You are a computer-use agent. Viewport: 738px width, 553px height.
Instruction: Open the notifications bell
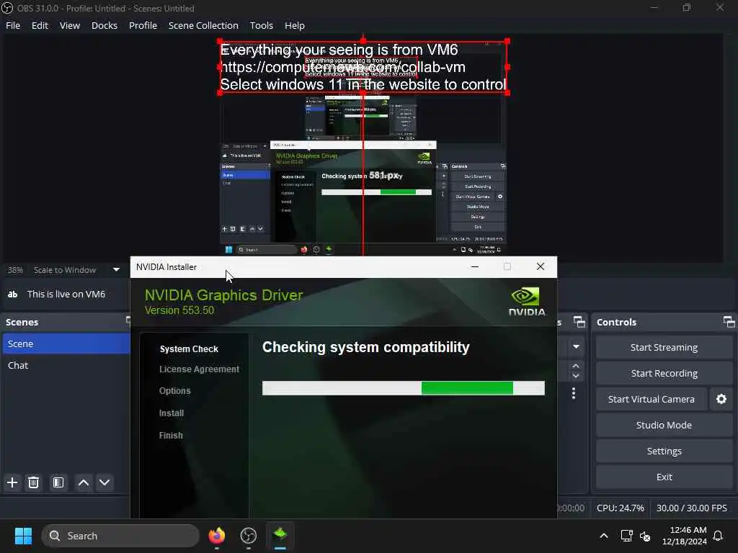pyautogui.click(x=718, y=536)
